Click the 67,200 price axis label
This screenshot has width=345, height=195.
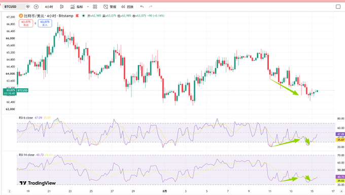[x=10, y=17]
